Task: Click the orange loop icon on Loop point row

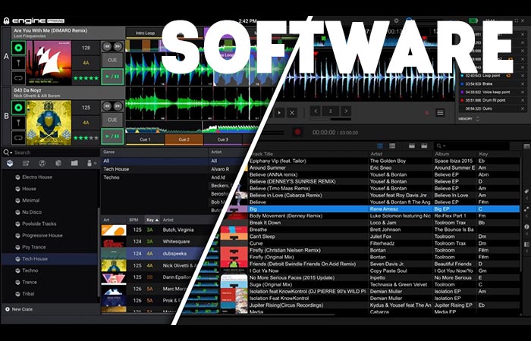Action: (508, 76)
